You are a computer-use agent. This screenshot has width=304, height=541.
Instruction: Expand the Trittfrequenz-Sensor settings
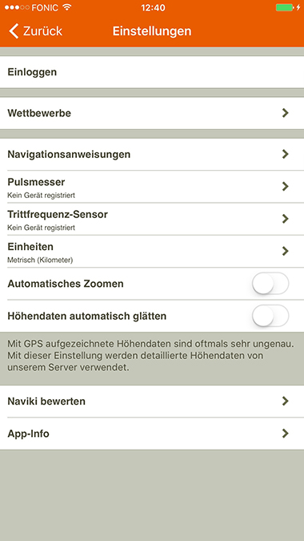coord(152,219)
